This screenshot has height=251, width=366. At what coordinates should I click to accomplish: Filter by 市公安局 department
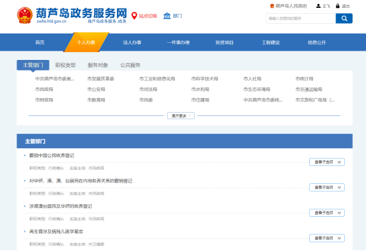(x=96, y=90)
